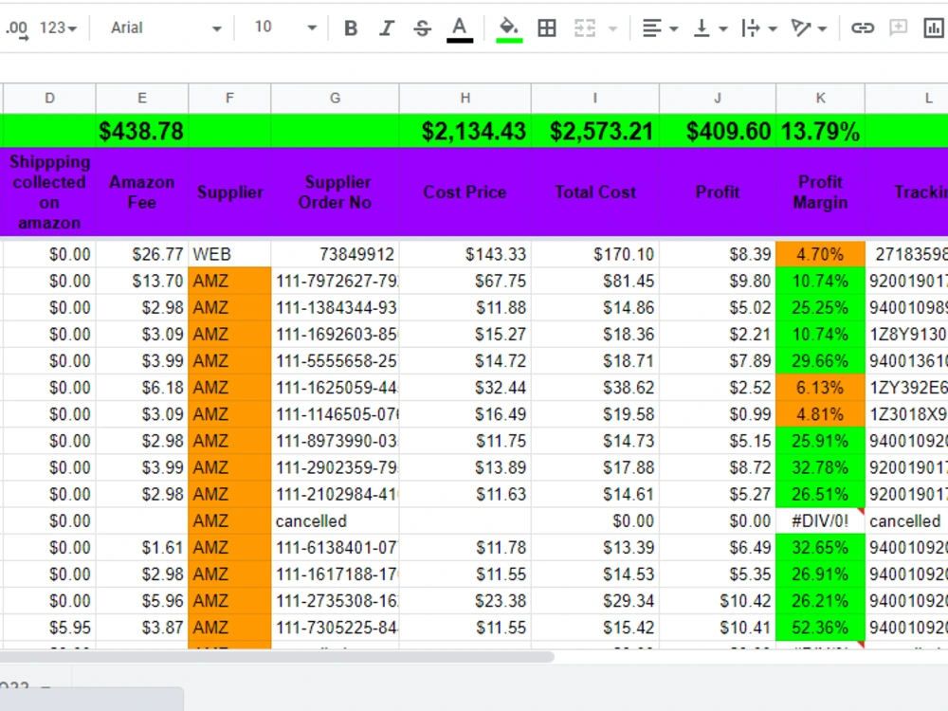This screenshot has height=711, width=948.
Task: Click cost price $143.33 cell
Action: tap(465, 254)
